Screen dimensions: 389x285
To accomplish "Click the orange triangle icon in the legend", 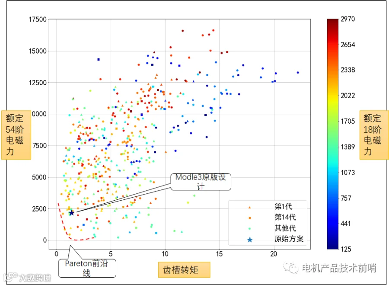I will click(x=250, y=207).
